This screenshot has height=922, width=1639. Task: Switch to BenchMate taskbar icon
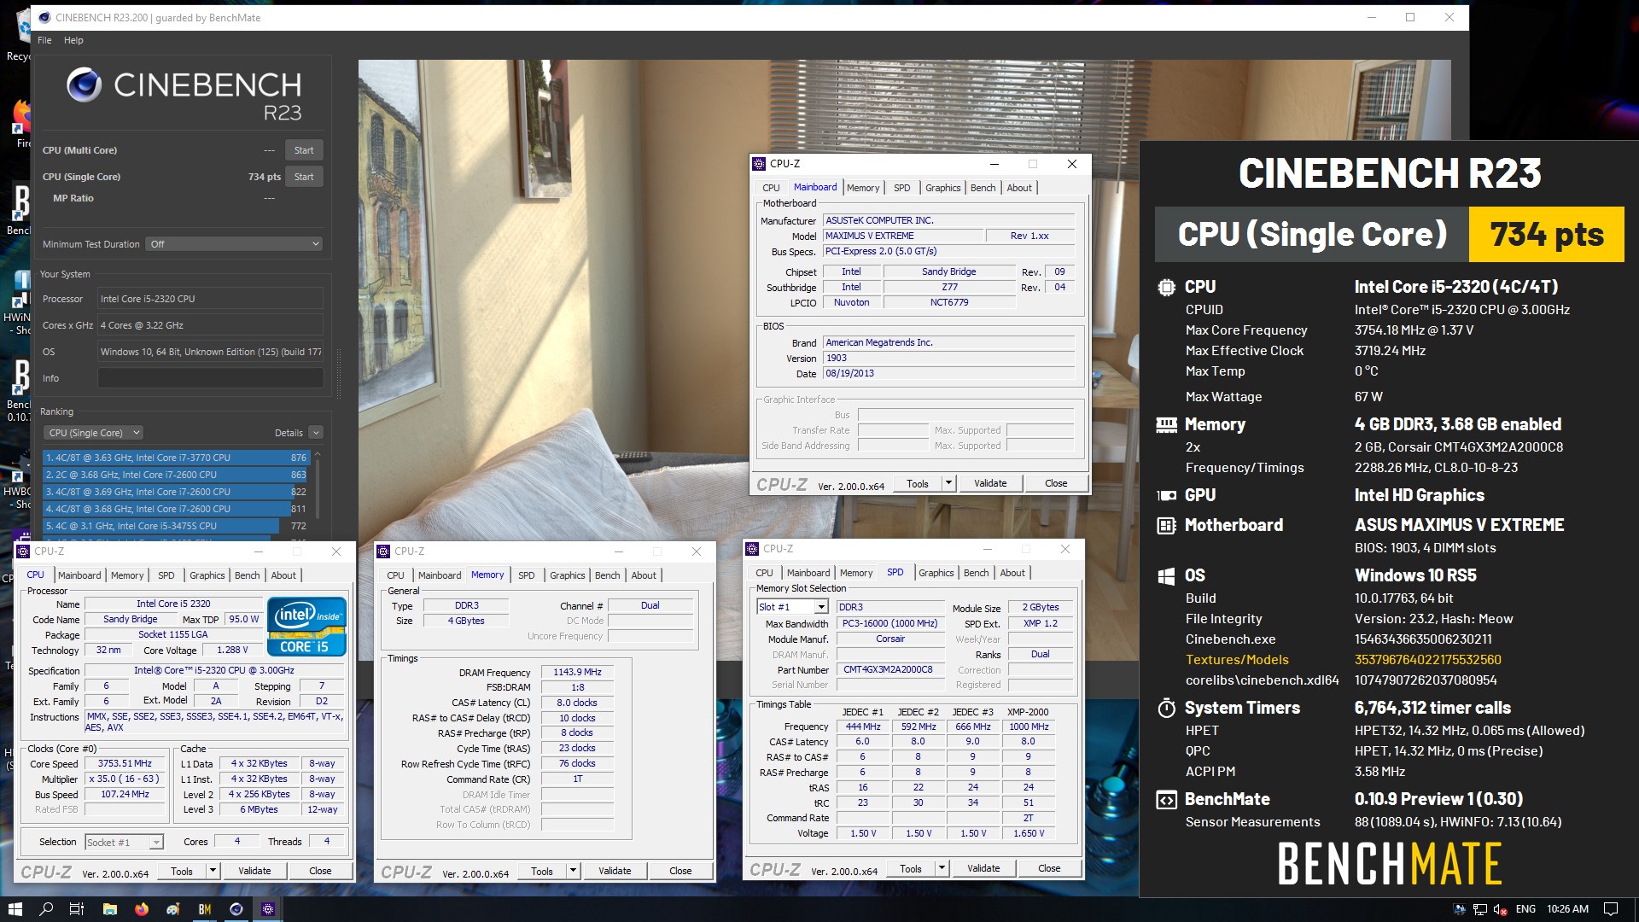pos(204,909)
